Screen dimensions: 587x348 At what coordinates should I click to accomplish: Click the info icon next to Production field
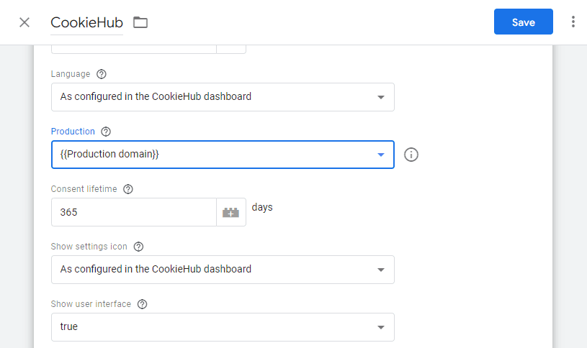tap(411, 155)
